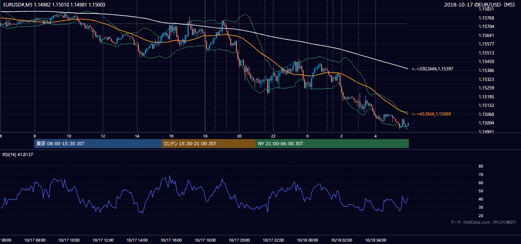Click the RSI(14) 41.8137 indicator label
The image size is (521, 244).
[x=18, y=155]
